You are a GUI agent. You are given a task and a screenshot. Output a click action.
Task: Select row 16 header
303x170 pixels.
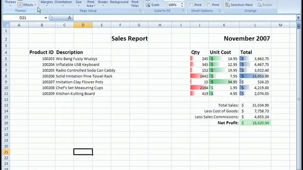(x=6, y=123)
